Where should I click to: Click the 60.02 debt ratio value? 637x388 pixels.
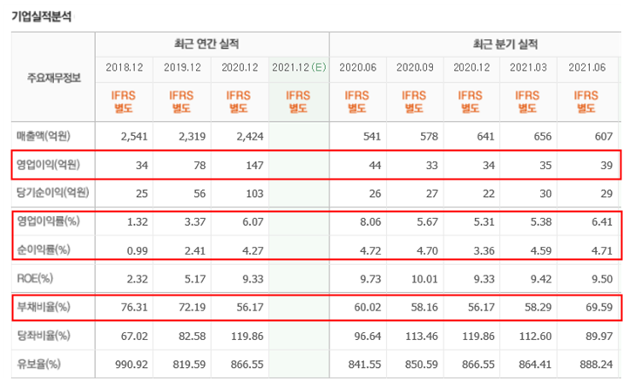click(x=368, y=307)
